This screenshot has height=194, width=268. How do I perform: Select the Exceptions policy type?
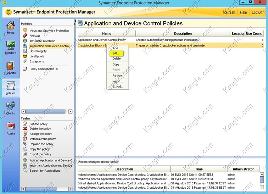(37, 61)
